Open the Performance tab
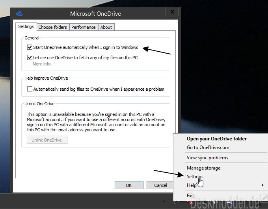 [x=83, y=27]
